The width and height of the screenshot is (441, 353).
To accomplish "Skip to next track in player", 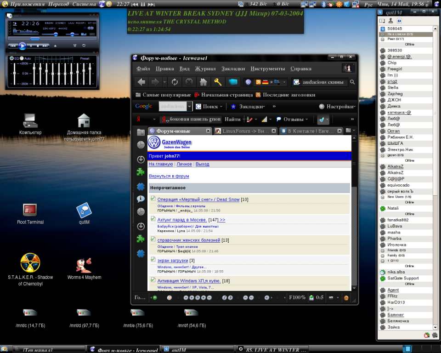I will [x=45, y=46].
